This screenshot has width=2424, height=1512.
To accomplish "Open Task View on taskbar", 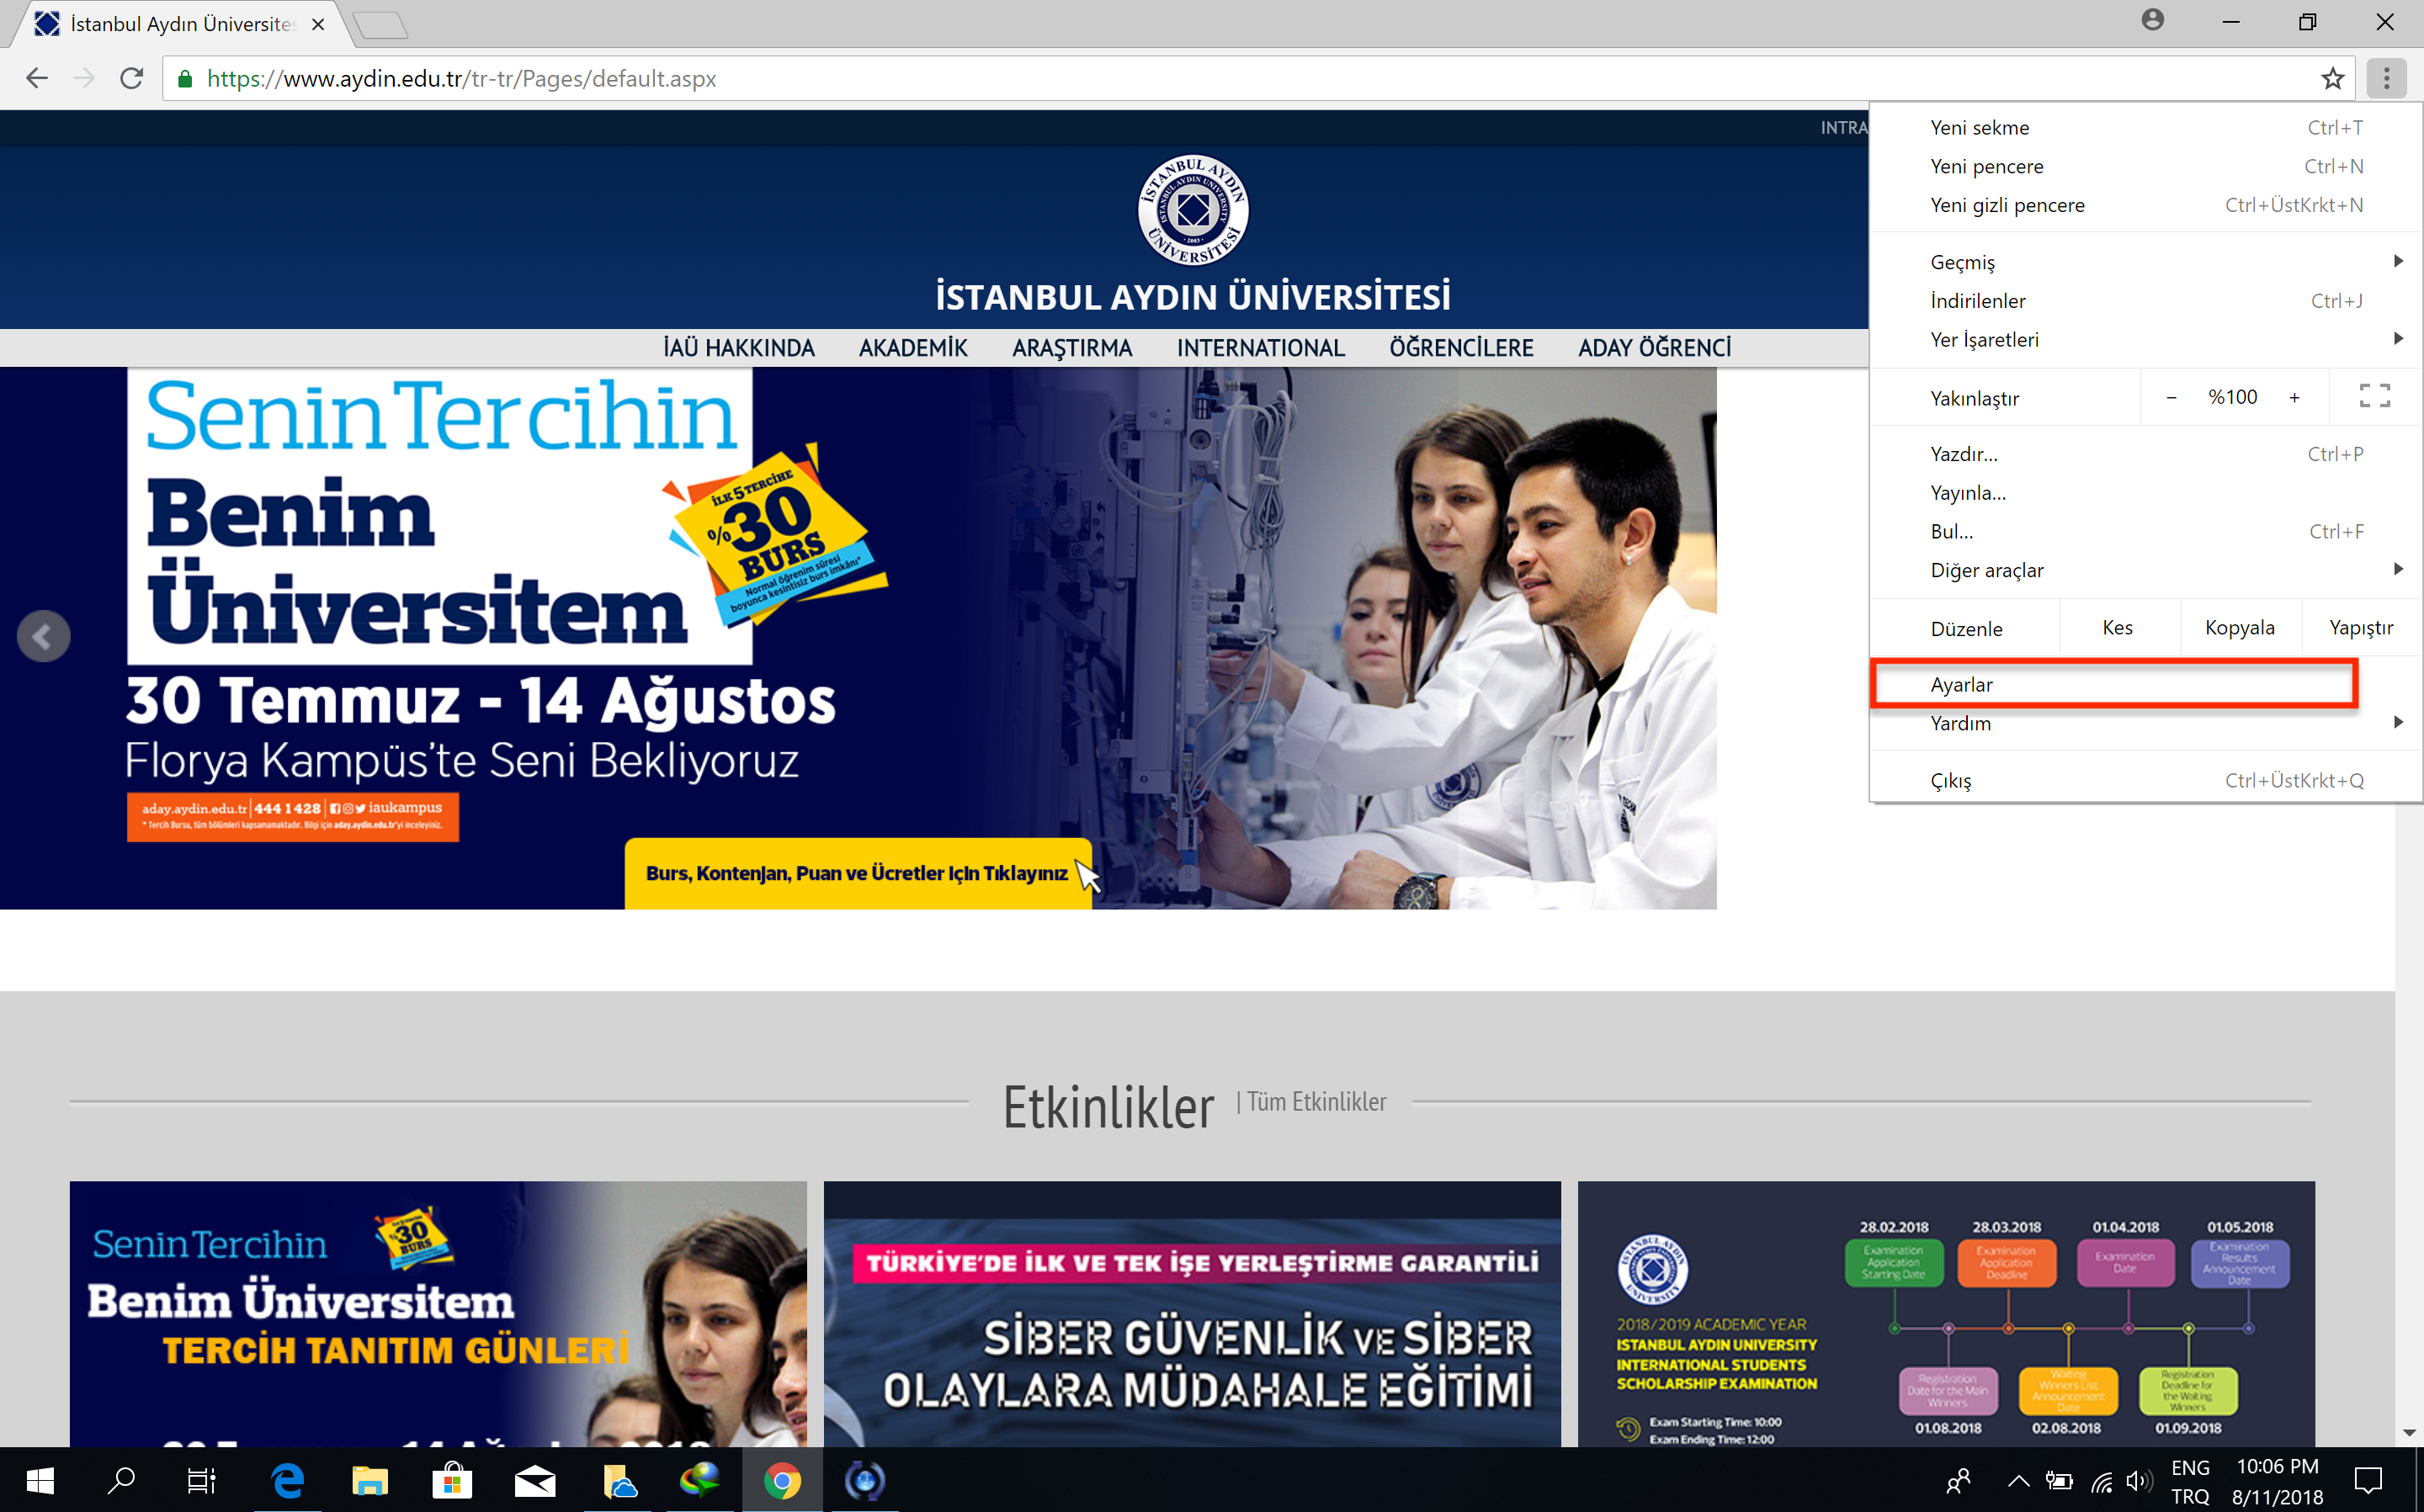I will [201, 1481].
